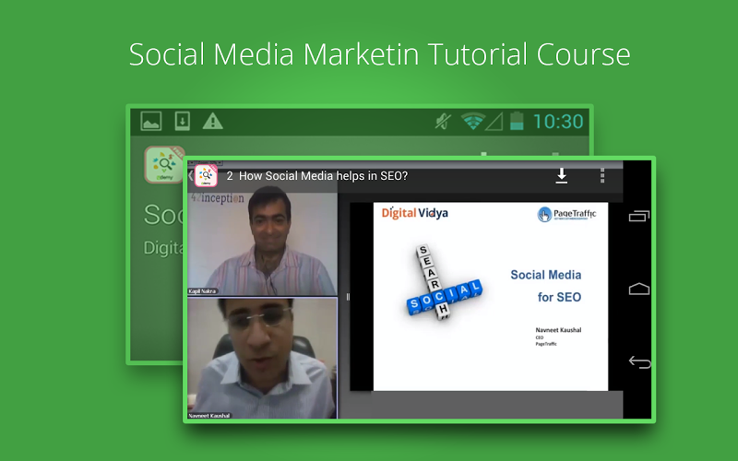
Task: Tap the 10:30 clock in status bar
Action: coord(558,122)
